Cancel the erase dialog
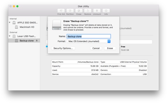The image size is (167, 103). coord(96,48)
